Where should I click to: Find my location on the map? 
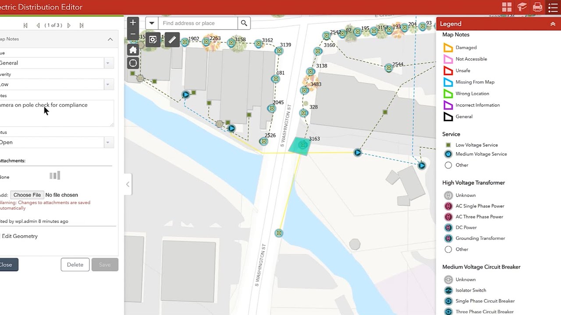[133, 63]
